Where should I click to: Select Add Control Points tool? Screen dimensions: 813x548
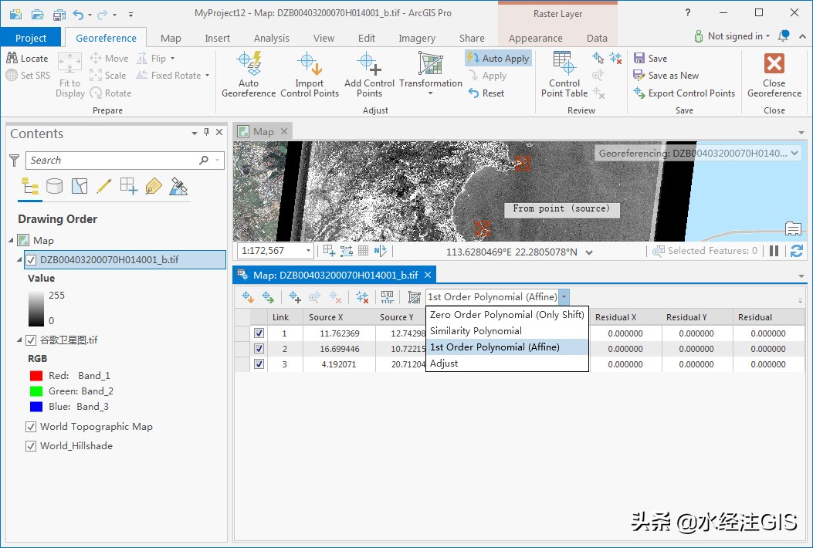369,74
